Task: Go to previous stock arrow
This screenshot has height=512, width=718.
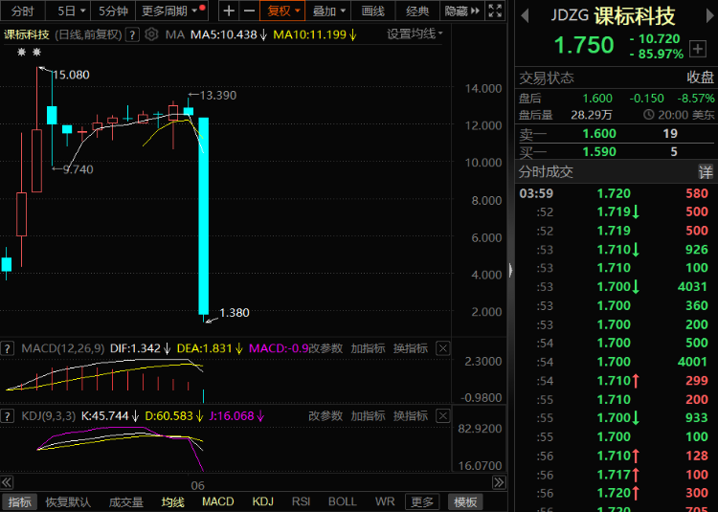Action: (x=526, y=16)
